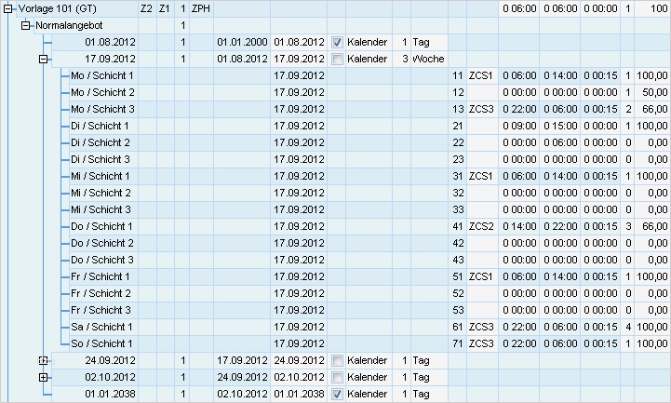Image resolution: width=671 pixels, height=403 pixels.
Task: Select the Di / Schicht 2 row
Action: [369, 142]
